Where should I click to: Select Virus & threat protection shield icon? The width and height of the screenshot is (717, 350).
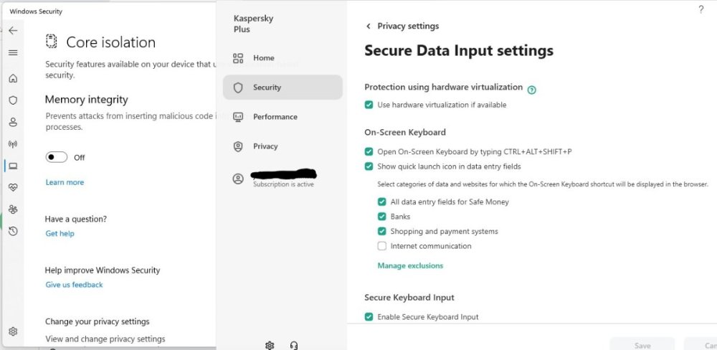coord(13,100)
